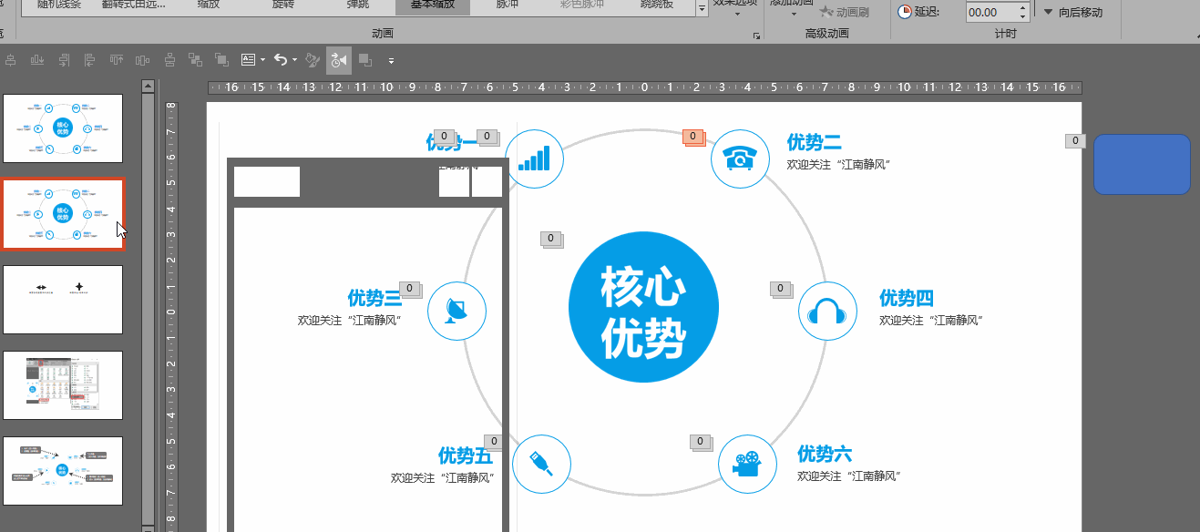Select the satellite dish icon beside 优势三
Screen dimensions: 1200x532
(456, 312)
